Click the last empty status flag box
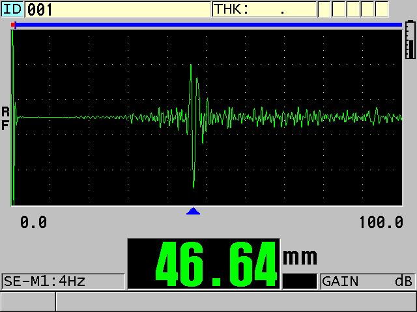Viewport: 417px width, 312px height. tap(382, 9)
